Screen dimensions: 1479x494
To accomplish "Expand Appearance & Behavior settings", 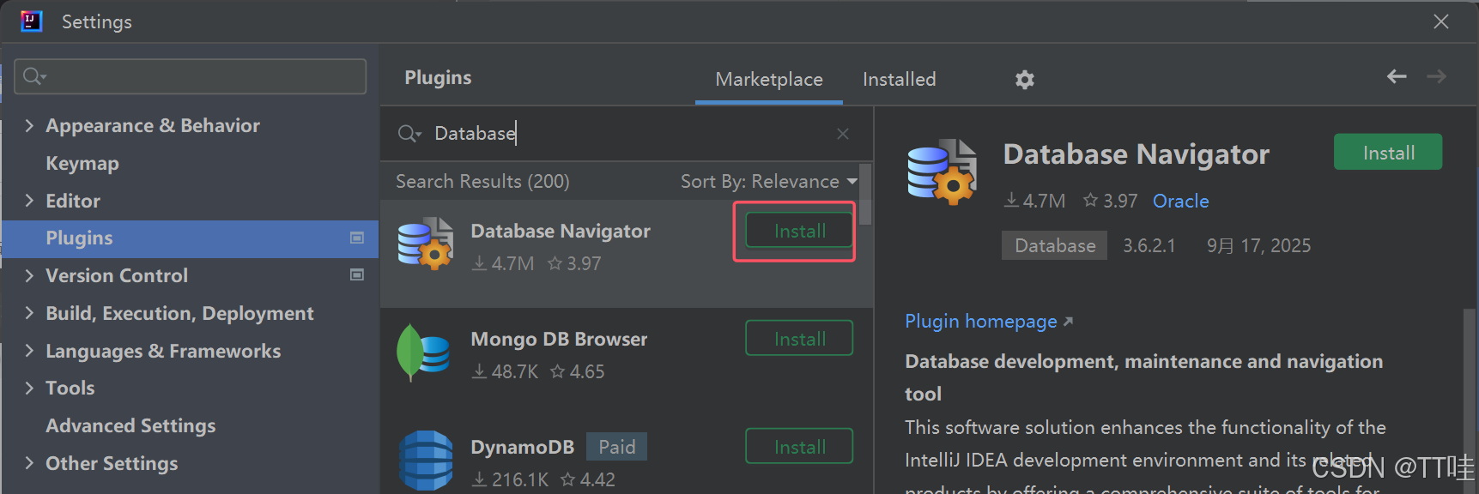I will pyautogui.click(x=29, y=125).
